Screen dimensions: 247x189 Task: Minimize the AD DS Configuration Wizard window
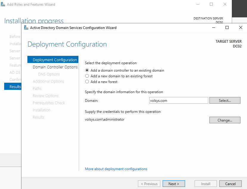click(214, 27)
